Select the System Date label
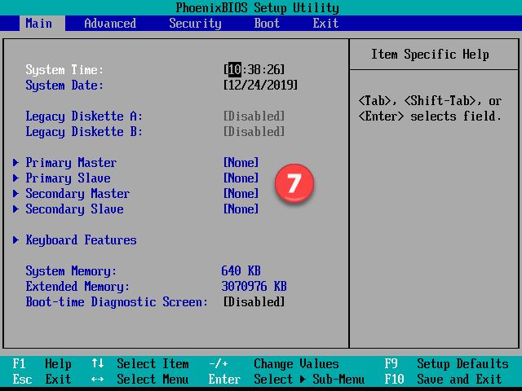Viewport: 522px width, 391px height. tap(64, 86)
